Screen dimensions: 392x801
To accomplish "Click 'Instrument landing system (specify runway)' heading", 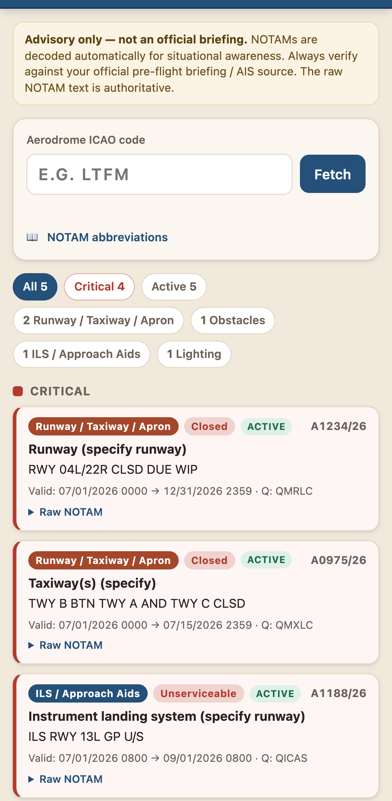I will pos(167,717).
